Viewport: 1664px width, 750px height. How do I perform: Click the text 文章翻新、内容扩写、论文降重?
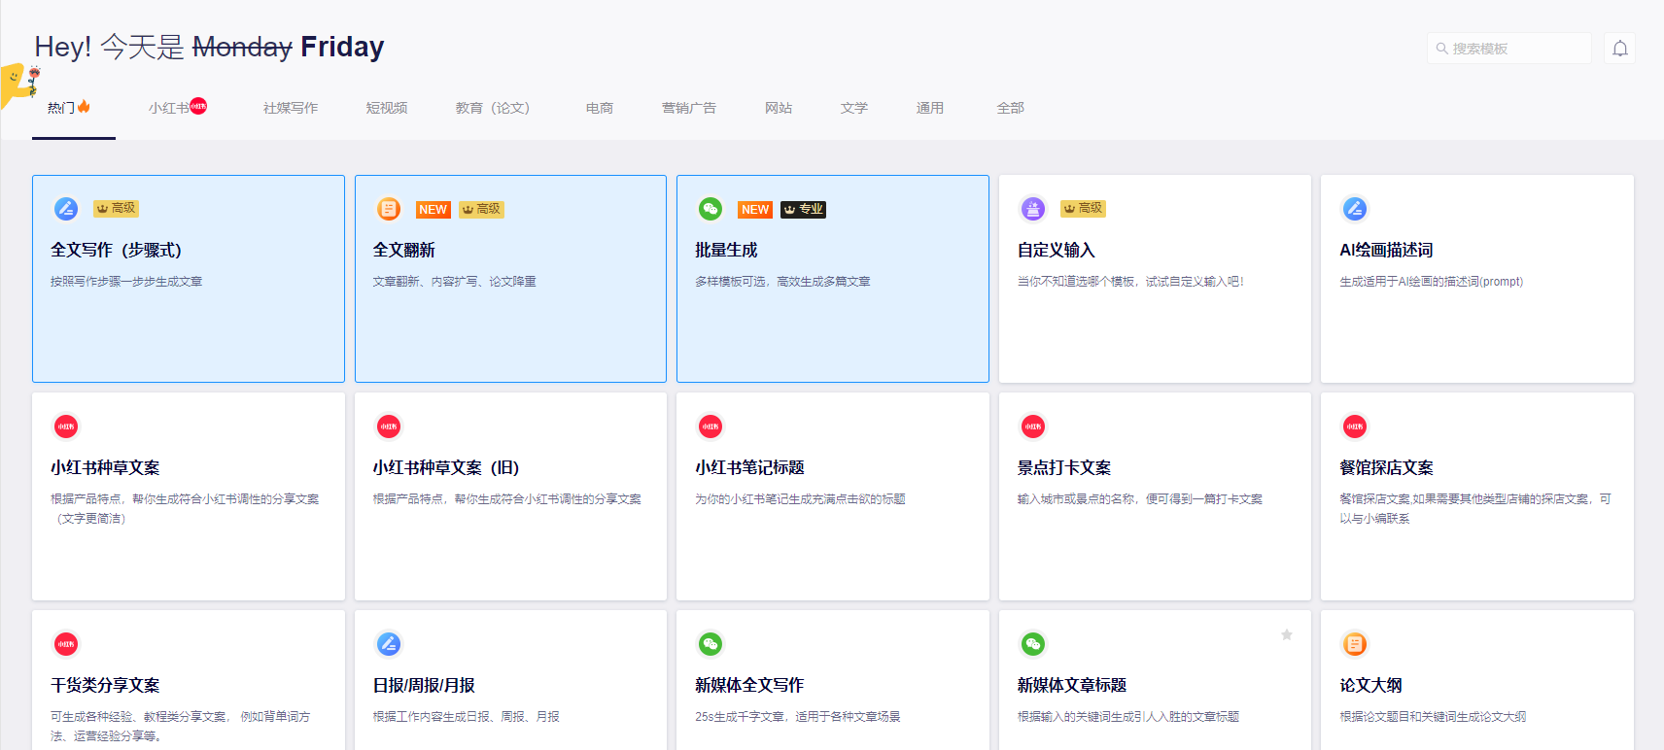click(x=454, y=282)
